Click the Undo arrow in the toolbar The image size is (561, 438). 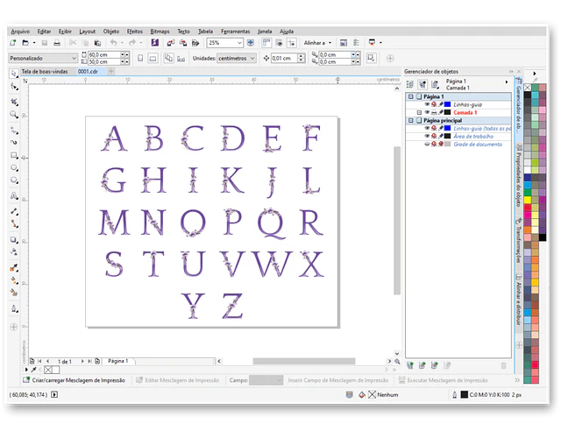[112, 42]
